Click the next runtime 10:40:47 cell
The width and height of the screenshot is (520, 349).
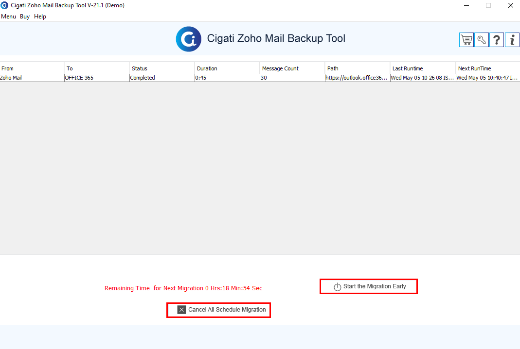[488, 78]
